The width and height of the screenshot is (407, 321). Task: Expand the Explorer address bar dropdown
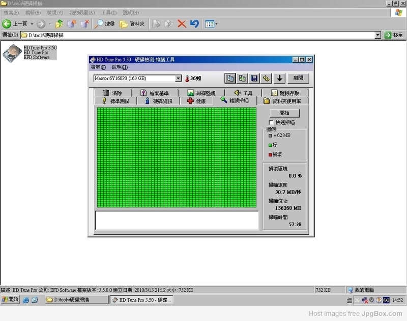(x=377, y=35)
